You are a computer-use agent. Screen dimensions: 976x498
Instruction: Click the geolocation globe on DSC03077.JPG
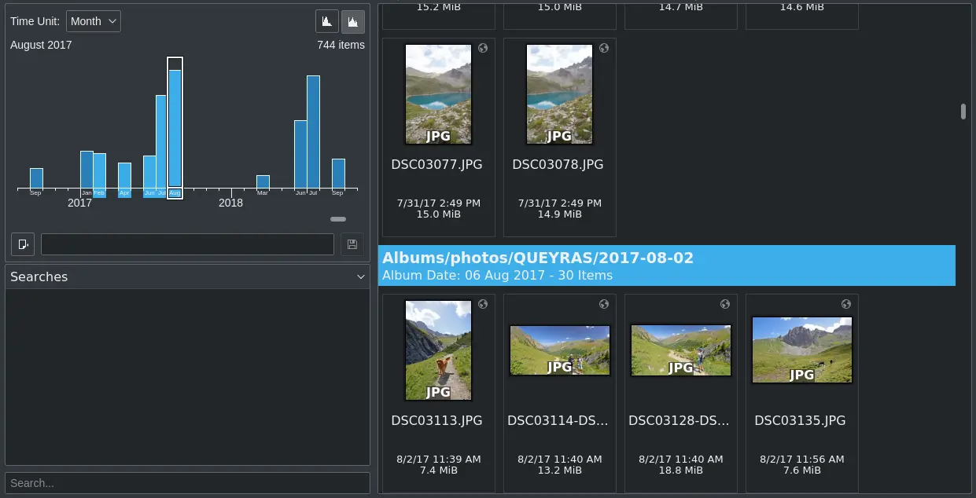point(483,48)
